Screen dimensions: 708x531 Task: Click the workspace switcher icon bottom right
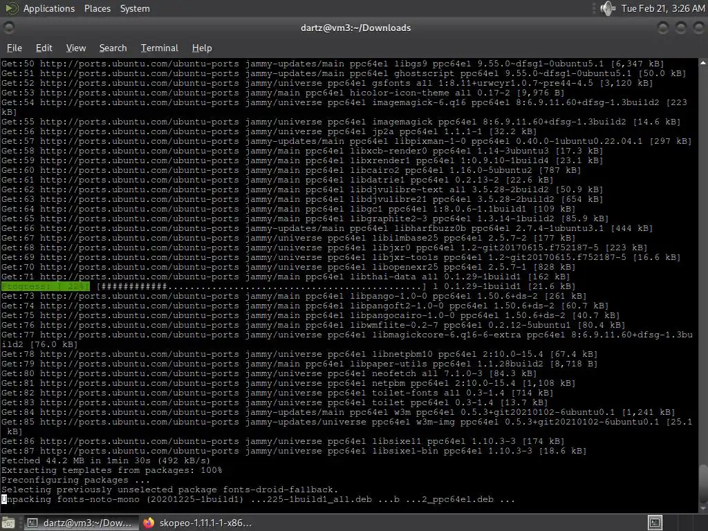[x=655, y=523]
